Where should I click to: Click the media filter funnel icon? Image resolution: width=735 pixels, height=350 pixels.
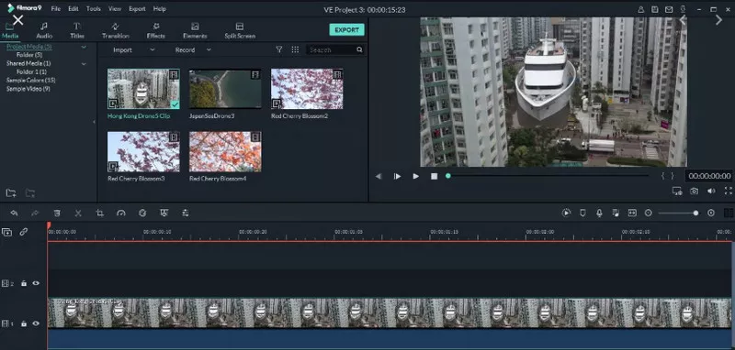tap(279, 49)
